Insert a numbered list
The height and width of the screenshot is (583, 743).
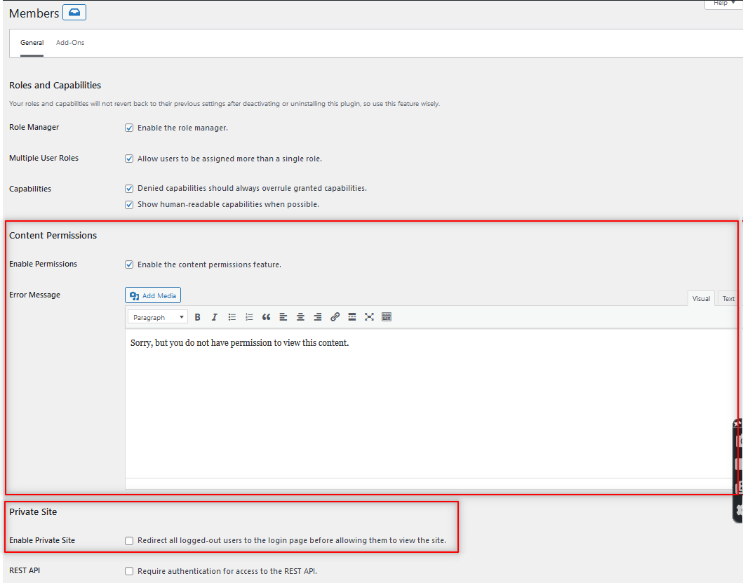tap(249, 317)
